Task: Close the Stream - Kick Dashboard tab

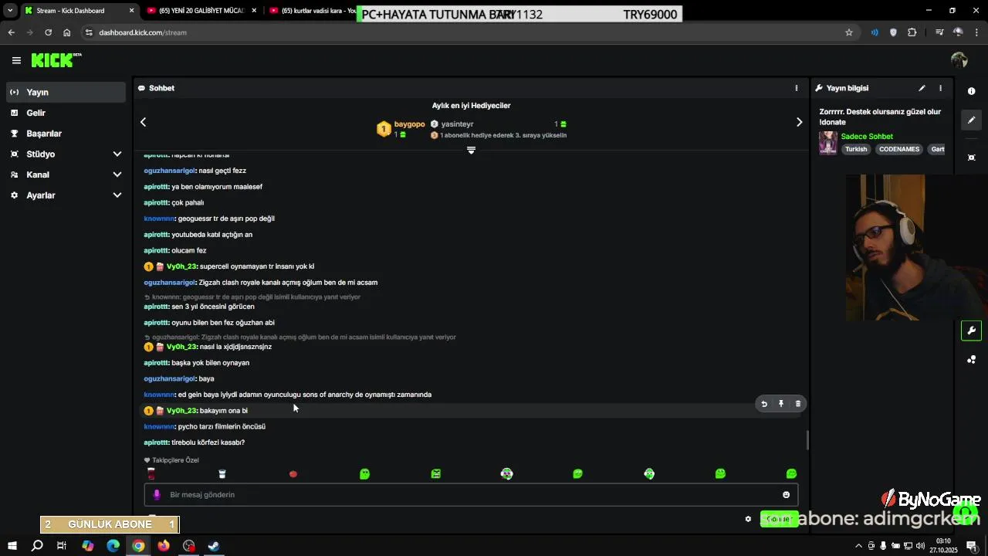Action: tap(131, 11)
